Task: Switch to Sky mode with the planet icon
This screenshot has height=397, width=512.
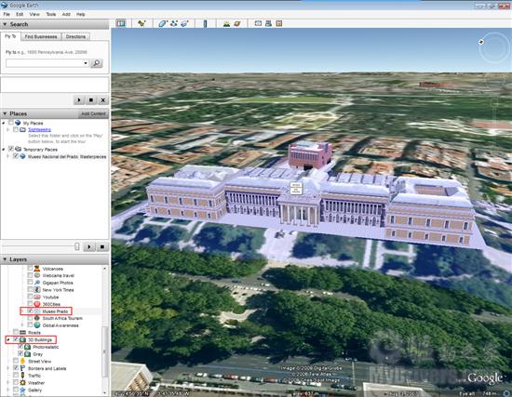Action: [x=237, y=23]
